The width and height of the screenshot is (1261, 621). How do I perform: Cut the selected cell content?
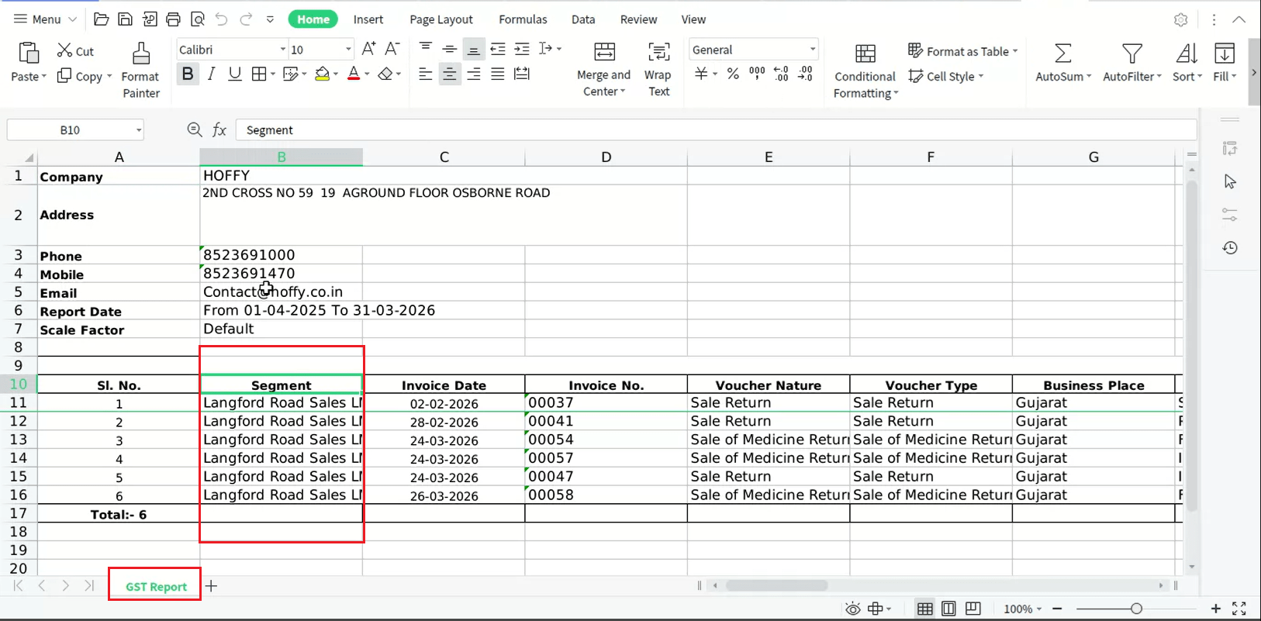[75, 51]
